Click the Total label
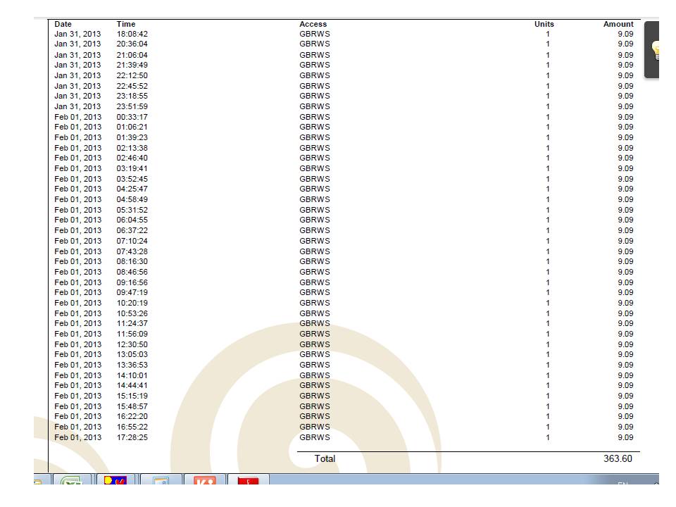This screenshot has height=507, width=676. [325, 458]
